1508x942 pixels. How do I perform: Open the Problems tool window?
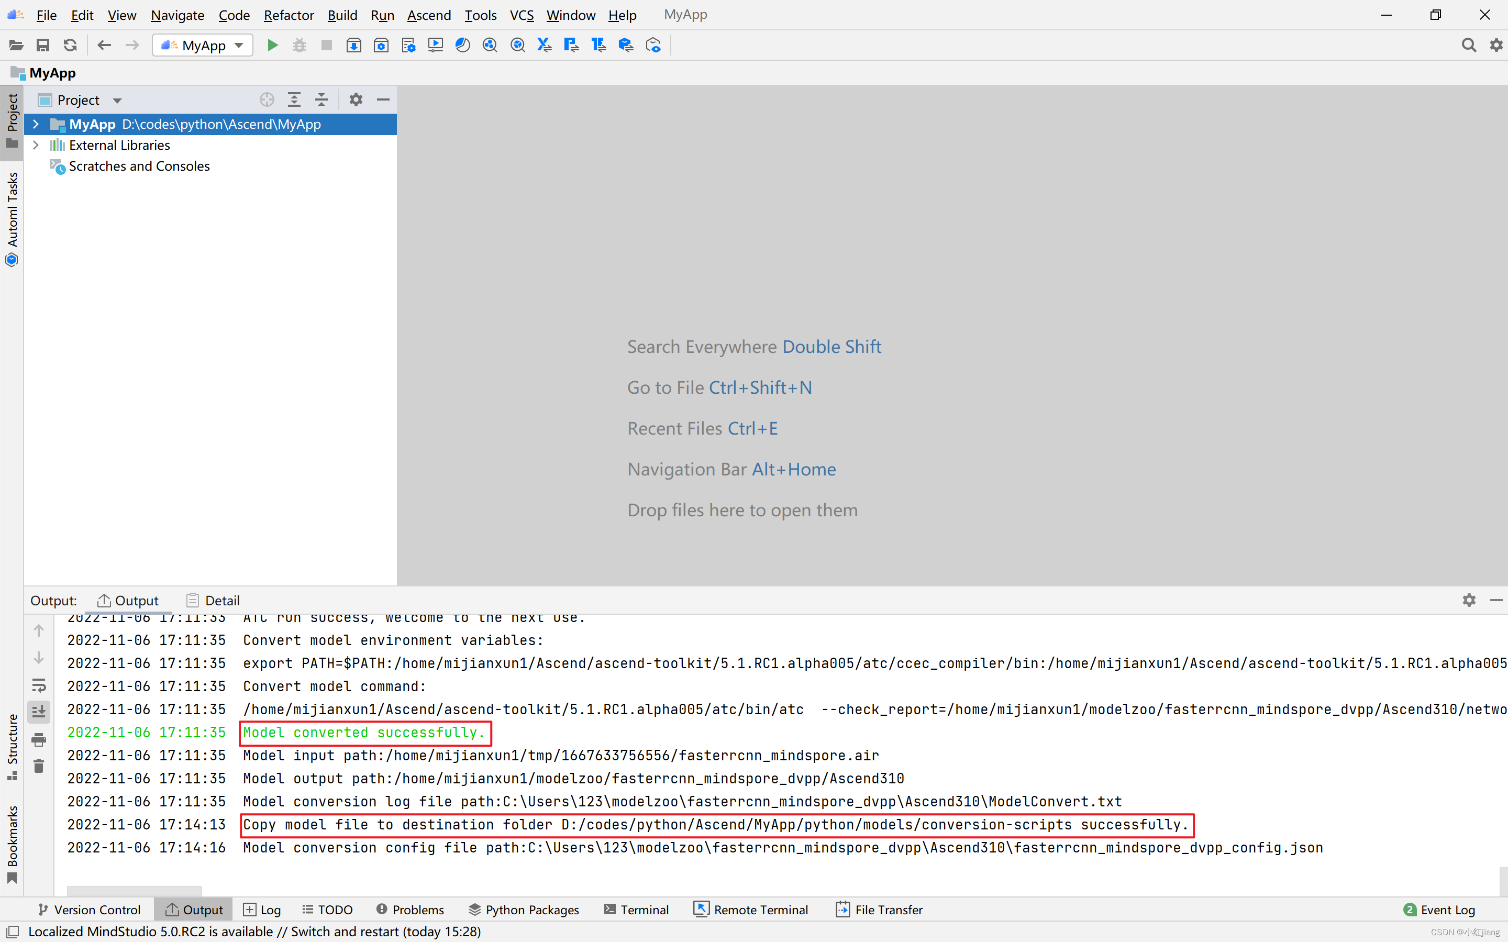pos(410,910)
